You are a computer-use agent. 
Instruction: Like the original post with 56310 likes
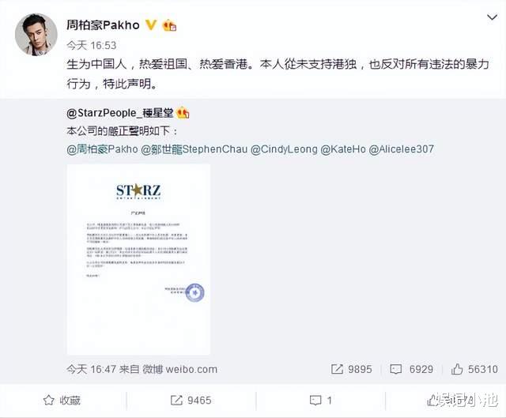474,369
